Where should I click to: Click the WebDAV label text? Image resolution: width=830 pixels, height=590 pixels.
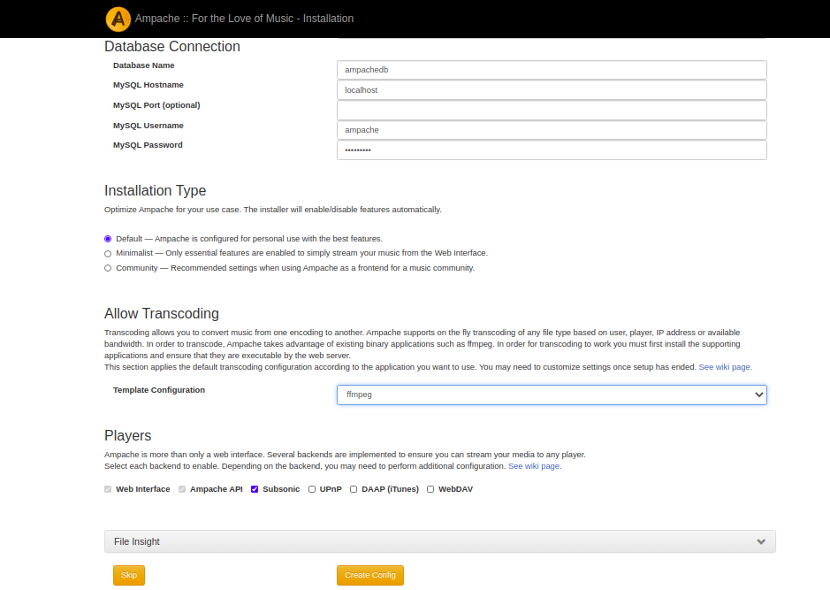click(456, 489)
